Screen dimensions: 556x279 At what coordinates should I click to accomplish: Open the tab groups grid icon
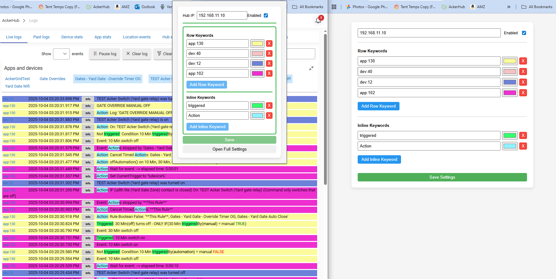334,7
